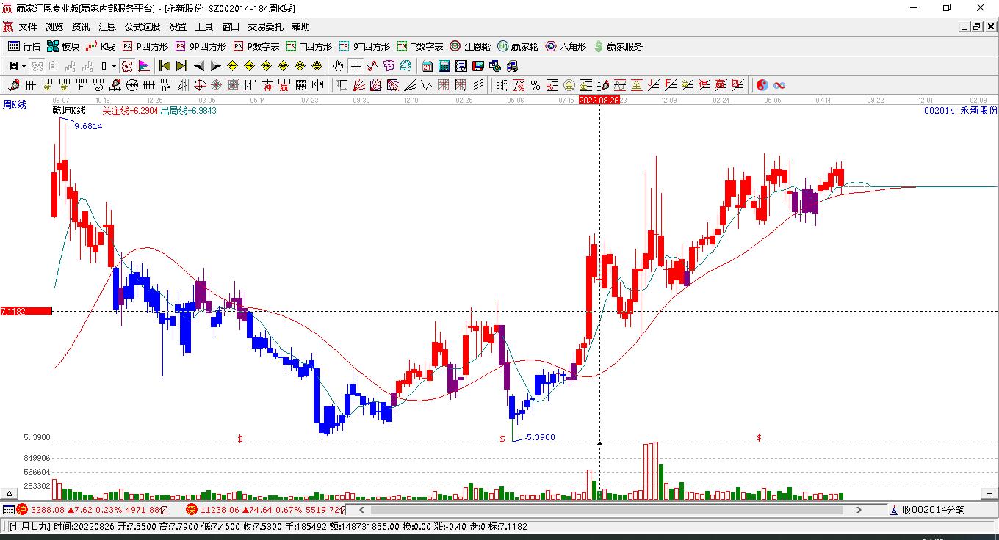Click the horizontal scrollbar left arrow
The width and height of the screenshot is (999, 540).
[361, 509]
